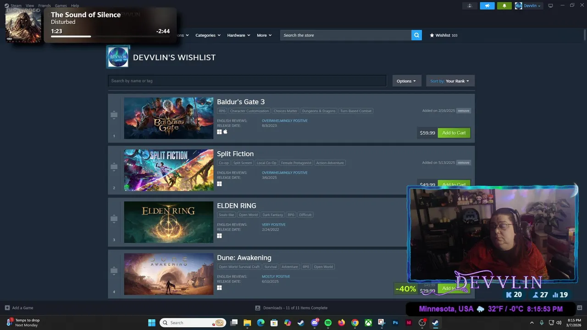Click the volume icon in system tray
The image size is (587, 330).
[559, 323]
